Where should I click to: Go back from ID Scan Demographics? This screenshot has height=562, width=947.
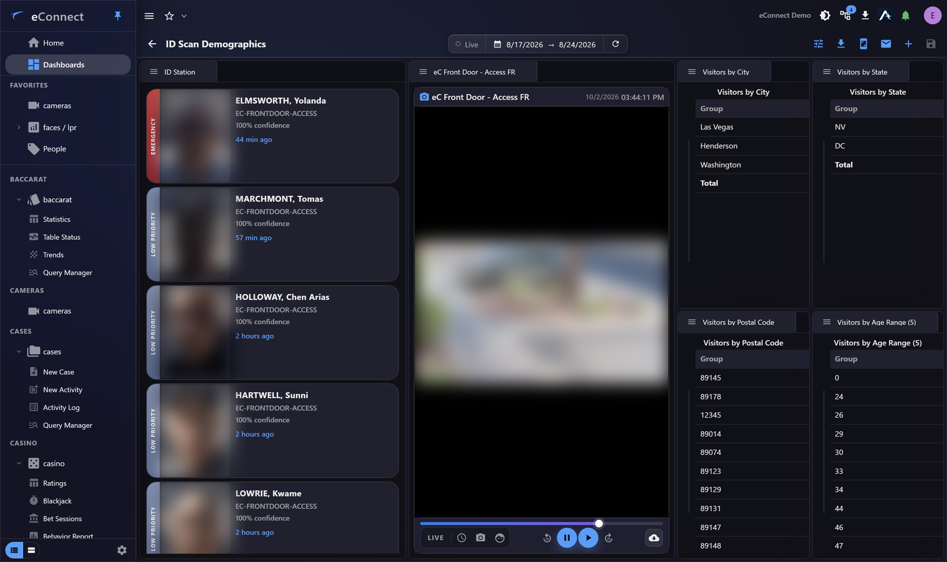[152, 44]
